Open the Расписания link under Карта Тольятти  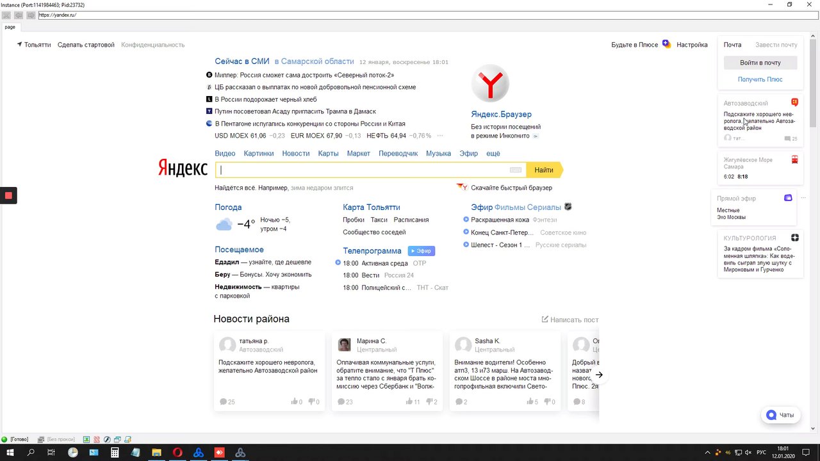pos(411,220)
